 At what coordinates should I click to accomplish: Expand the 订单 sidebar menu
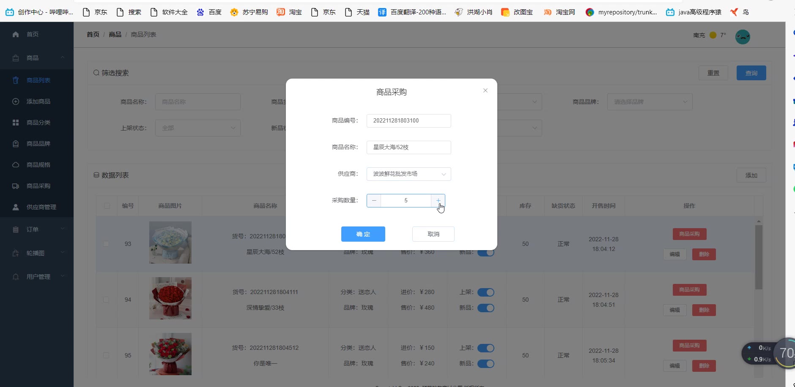[63, 229]
